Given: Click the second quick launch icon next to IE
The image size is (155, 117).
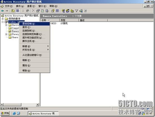Looking at the screenshot, I should (x=19, y=113).
